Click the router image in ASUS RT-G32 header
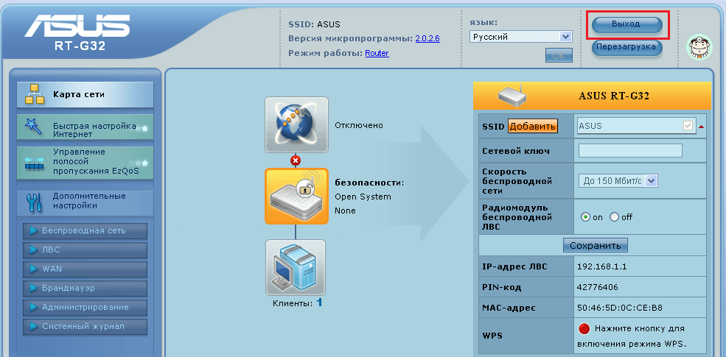The image size is (726, 357). [x=512, y=95]
